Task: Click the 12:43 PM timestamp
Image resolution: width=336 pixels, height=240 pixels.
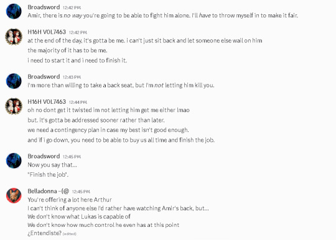Action: 72,77
